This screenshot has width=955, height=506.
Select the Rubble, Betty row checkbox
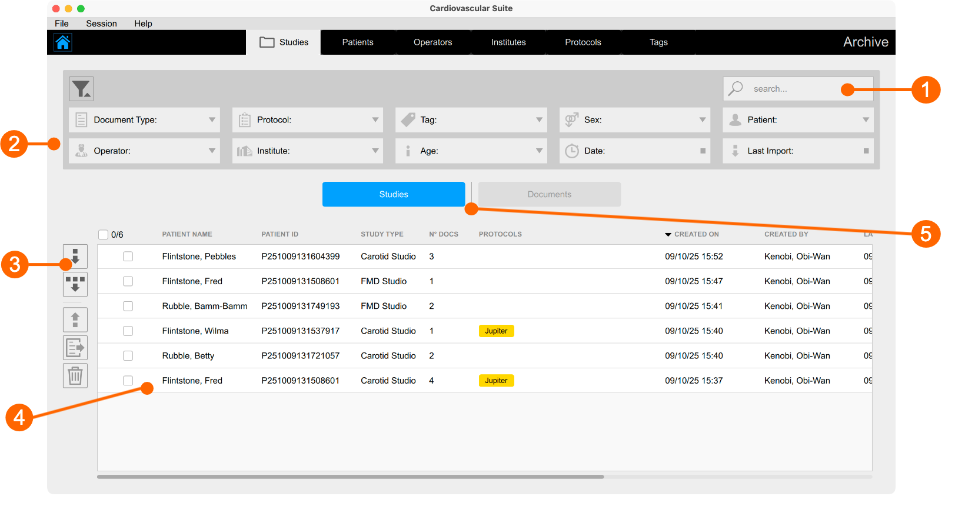coord(128,356)
